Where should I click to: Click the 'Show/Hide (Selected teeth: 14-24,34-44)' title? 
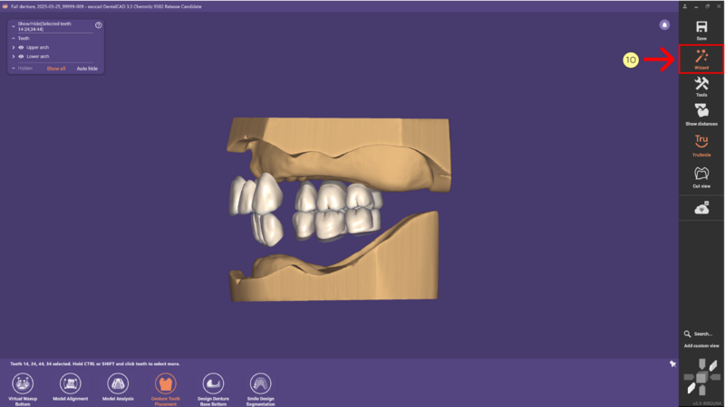(x=44, y=26)
